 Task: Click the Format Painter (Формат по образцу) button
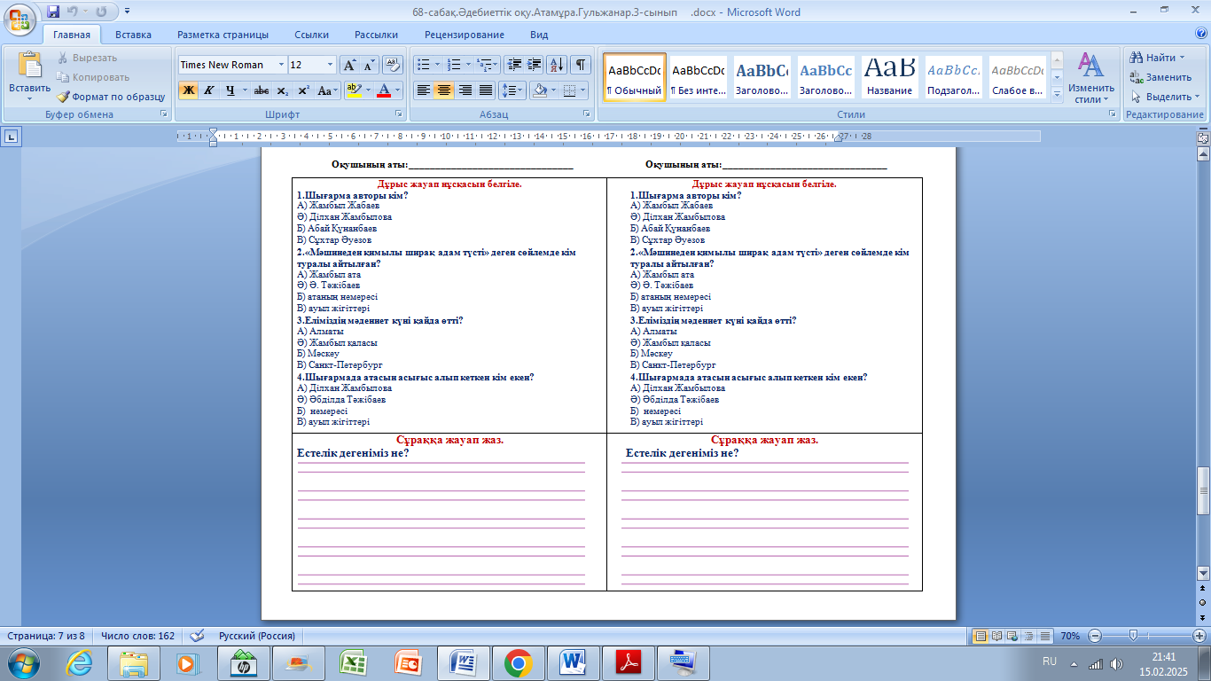point(112,97)
